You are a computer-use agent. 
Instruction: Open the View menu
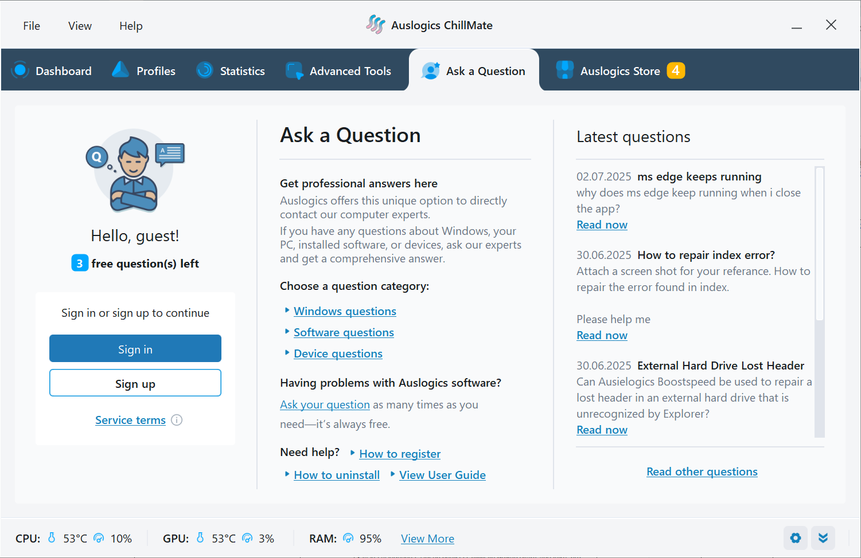tap(80, 26)
